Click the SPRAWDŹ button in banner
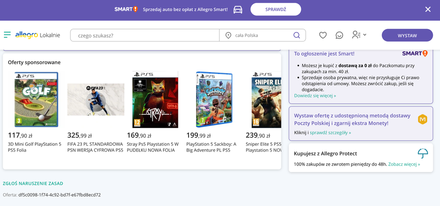The width and height of the screenshot is (440, 206). [x=276, y=9]
